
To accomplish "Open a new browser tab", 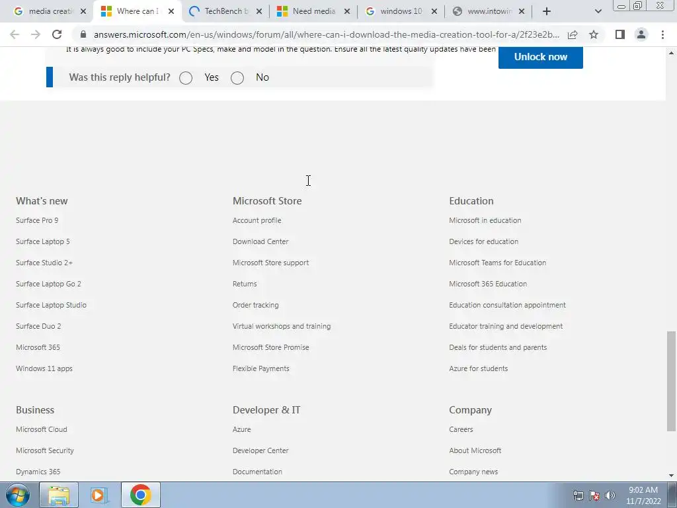I will click(x=547, y=11).
